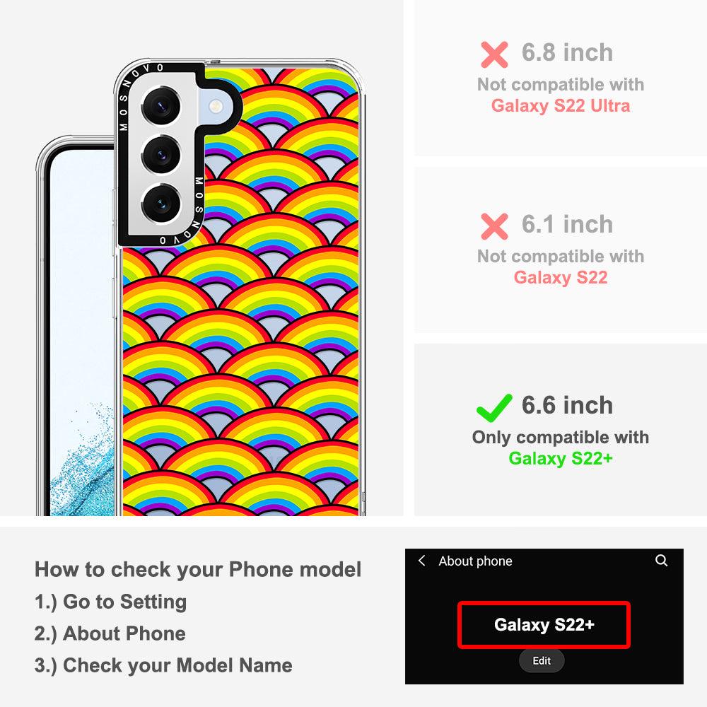Viewport: 707px width, 707px height.
Task: Click the top camera lens on case
Action: pyautogui.click(x=161, y=107)
